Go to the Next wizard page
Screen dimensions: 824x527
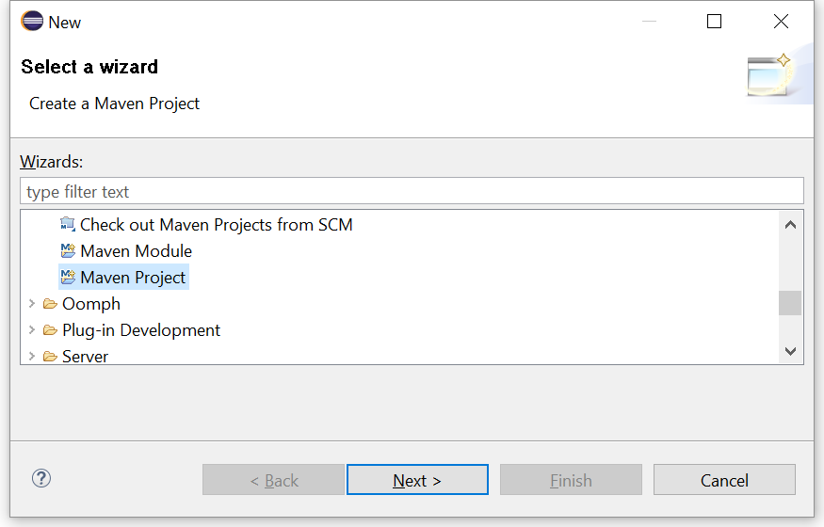[417, 480]
